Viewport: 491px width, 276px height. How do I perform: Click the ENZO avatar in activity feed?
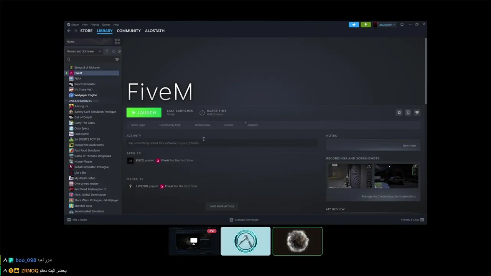tap(130, 161)
